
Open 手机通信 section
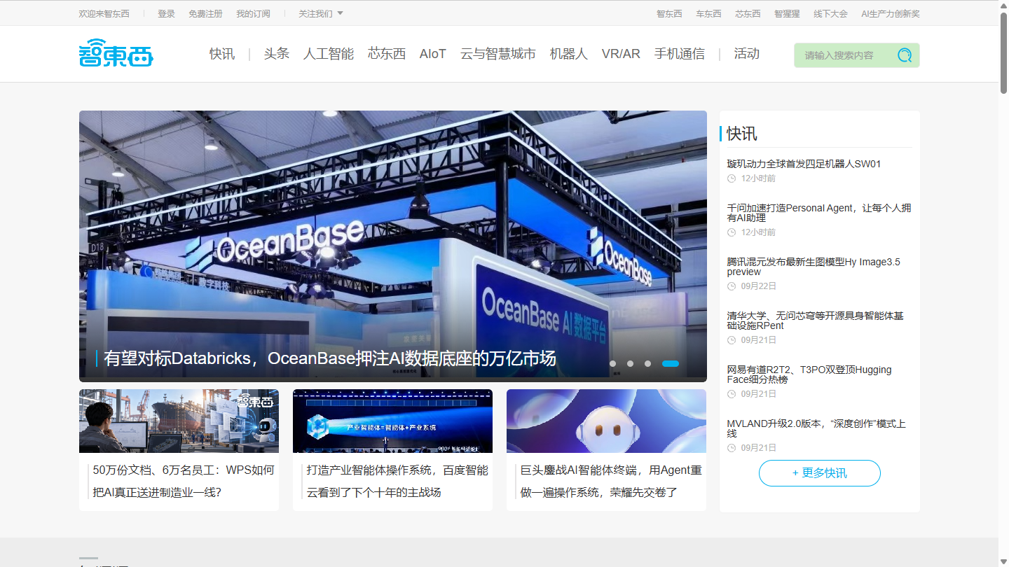680,54
